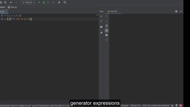Open Run panel settings gear
This screenshot has width=190, height=107.
pos(176,11)
